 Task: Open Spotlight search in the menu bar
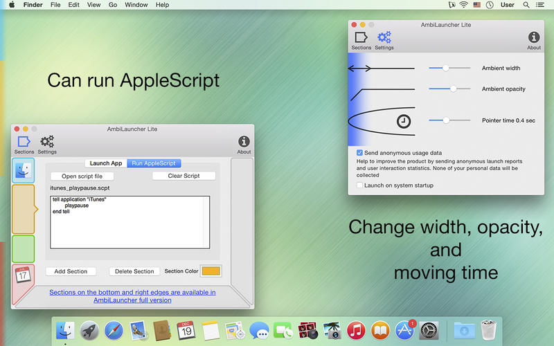(526, 5)
